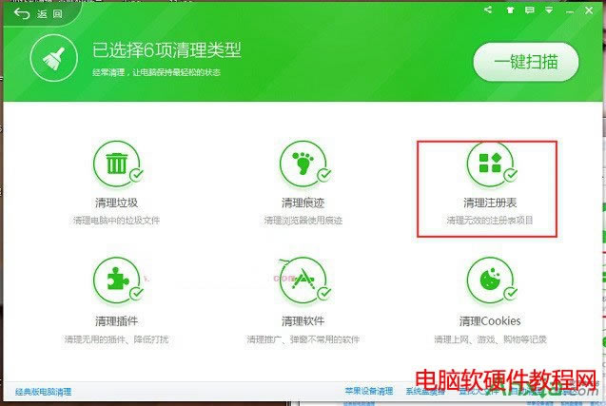The height and width of the screenshot is (406, 606).
Task: Minimize the cleaner window
Action: point(570,11)
